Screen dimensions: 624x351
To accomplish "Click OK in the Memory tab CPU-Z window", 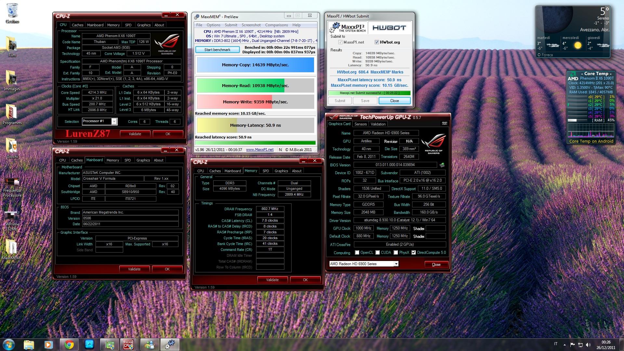I will coord(305,280).
